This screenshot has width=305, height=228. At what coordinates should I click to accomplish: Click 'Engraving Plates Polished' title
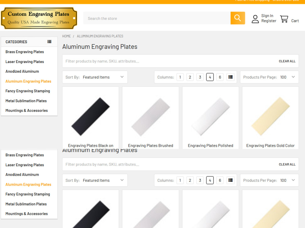tap(210, 146)
